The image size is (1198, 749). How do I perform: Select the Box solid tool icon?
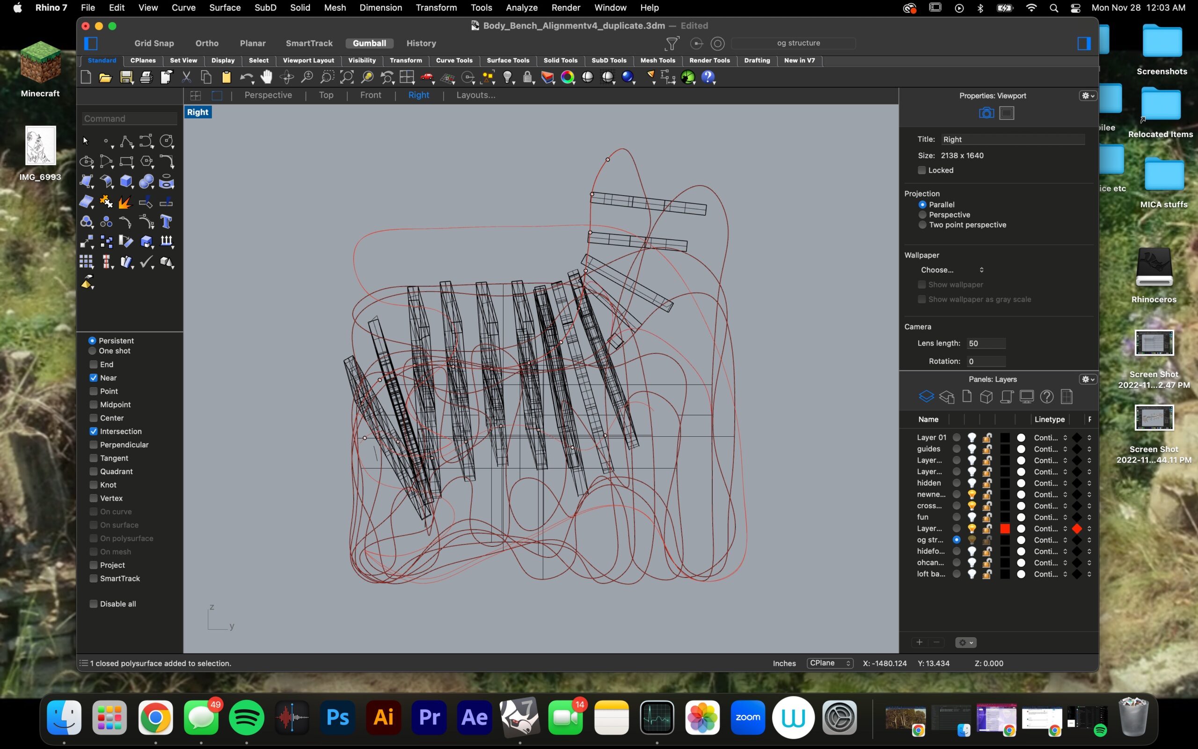pyautogui.click(x=126, y=182)
